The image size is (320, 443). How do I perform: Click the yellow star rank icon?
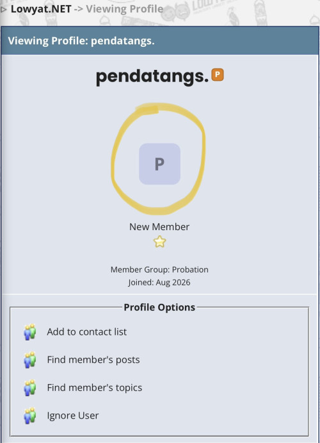click(159, 242)
